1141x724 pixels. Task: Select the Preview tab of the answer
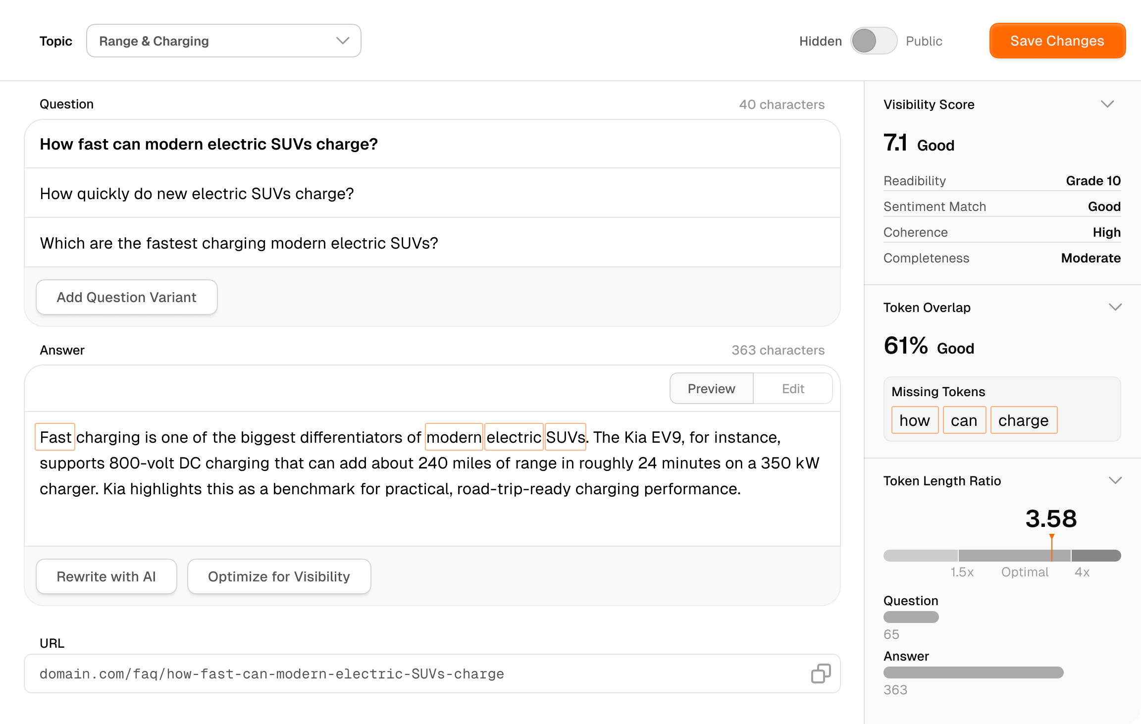pyautogui.click(x=711, y=388)
